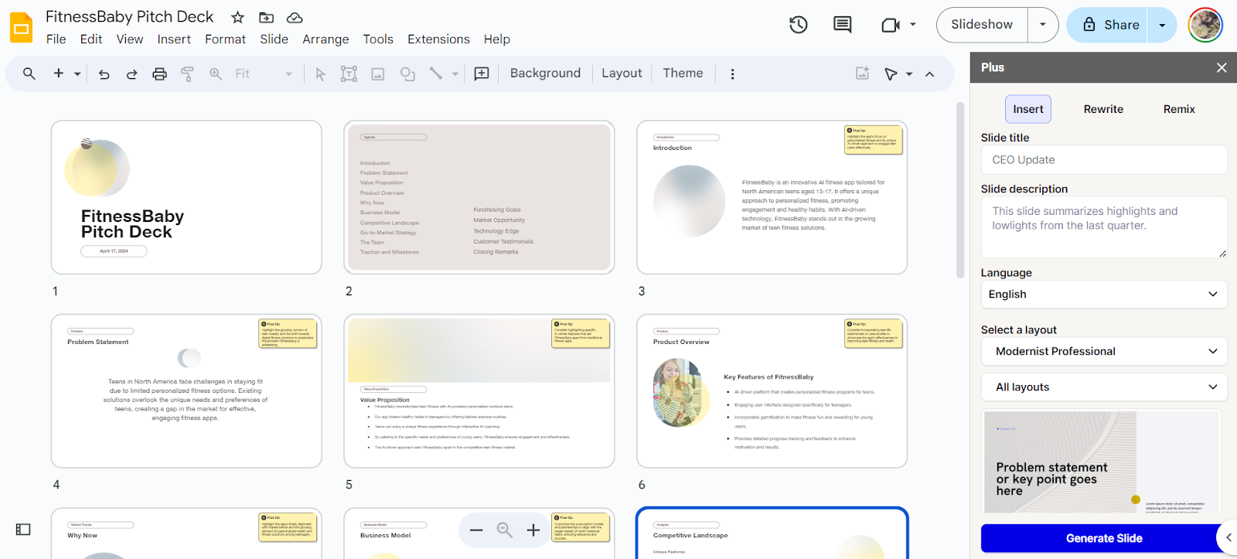Open the File menu
The height and width of the screenshot is (559, 1237).
(x=56, y=39)
